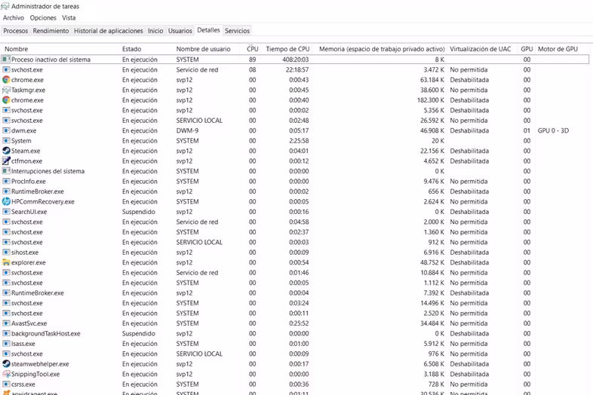Click the SnippingTool.exe scissors icon

tap(6, 374)
